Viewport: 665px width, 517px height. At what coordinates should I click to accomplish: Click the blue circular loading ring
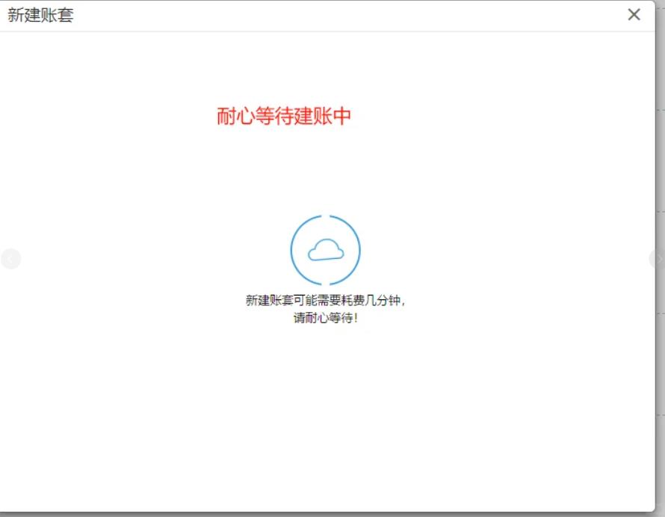tap(292, 250)
